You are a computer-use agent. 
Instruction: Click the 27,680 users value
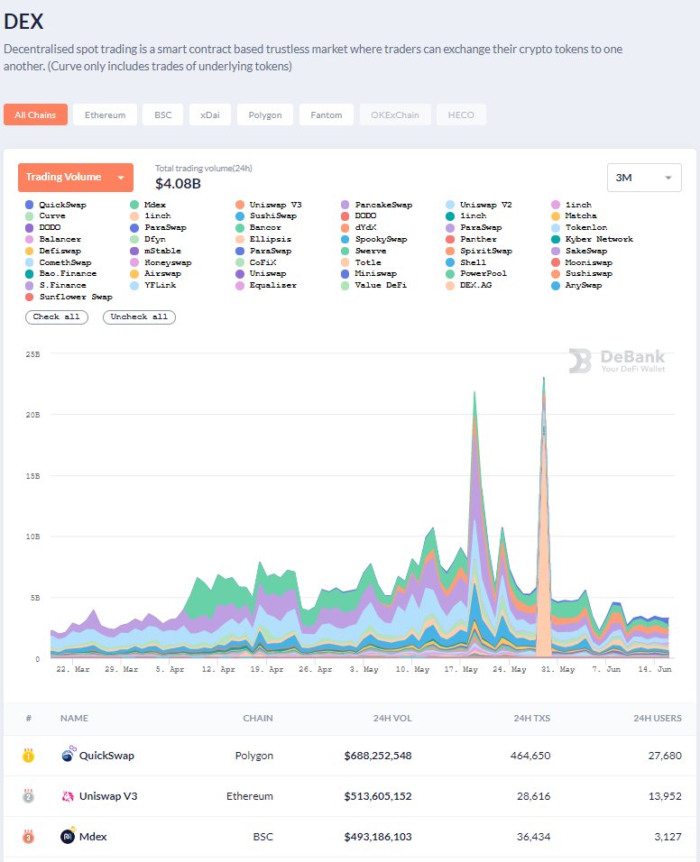(665, 756)
